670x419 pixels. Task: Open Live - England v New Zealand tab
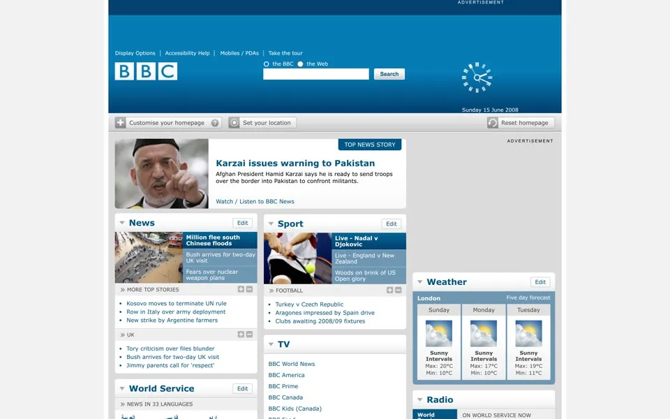pyautogui.click(x=368, y=258)
